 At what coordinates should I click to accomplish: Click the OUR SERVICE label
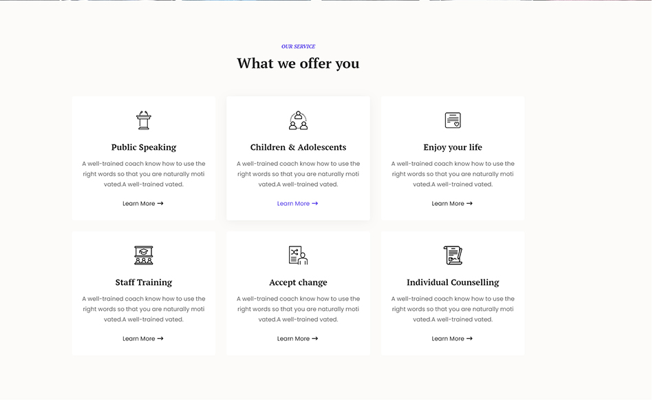click(x=298, y=47)
